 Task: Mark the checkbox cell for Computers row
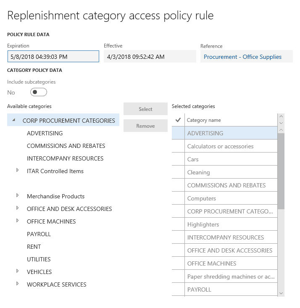178,198
